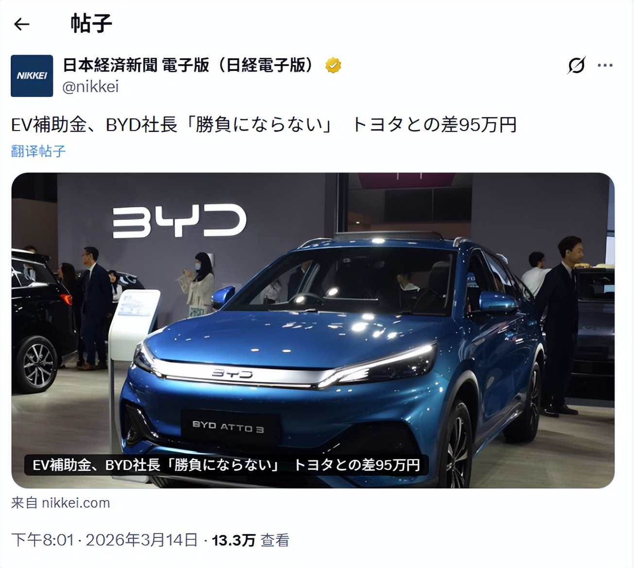The width and height of the screenshot is (634, 568).
Task: Follow the 来自 nikkei.com source link
Action: point(61,502)
